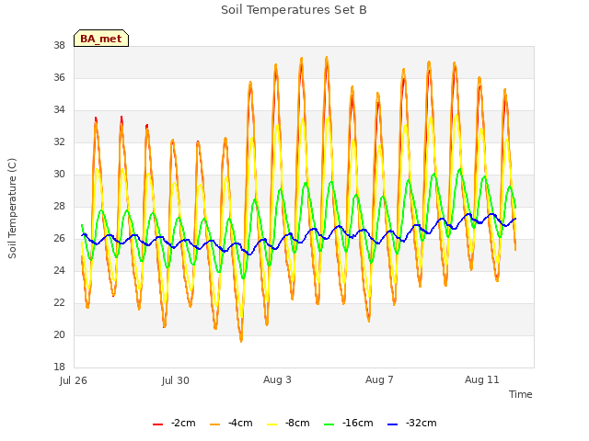Viewport: 589px width, 441px height.
Task: Click the 24 y-axis tick label
Action: [x=59, y=270]
